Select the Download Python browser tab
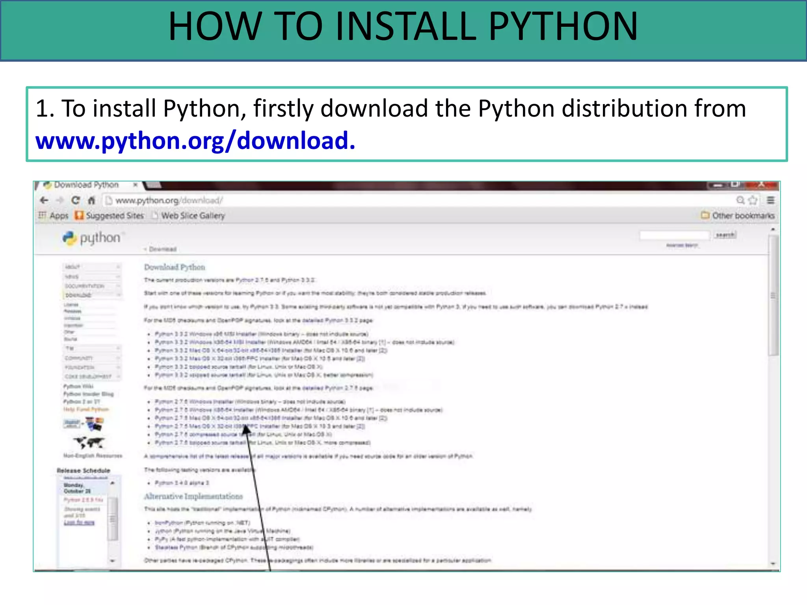Image resolution: width=807 pixels, height=605 pixels. point(86,185)
